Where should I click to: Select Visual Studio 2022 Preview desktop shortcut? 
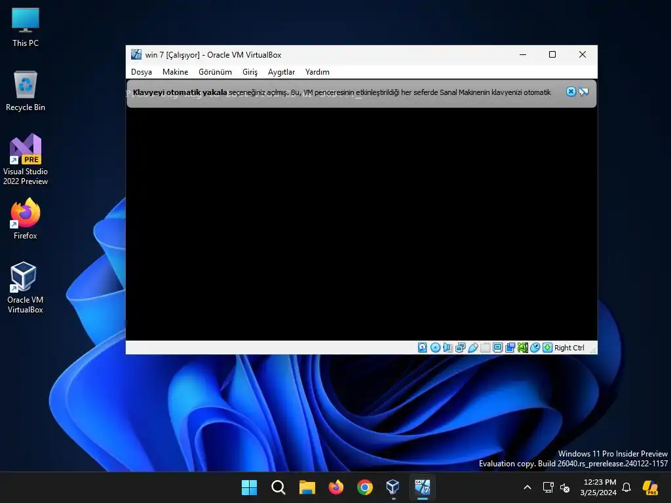26,159
